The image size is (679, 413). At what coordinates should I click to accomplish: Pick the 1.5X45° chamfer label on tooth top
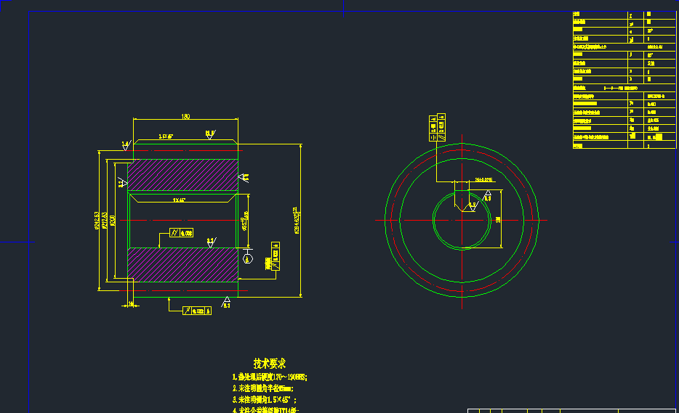click(166, 136)
